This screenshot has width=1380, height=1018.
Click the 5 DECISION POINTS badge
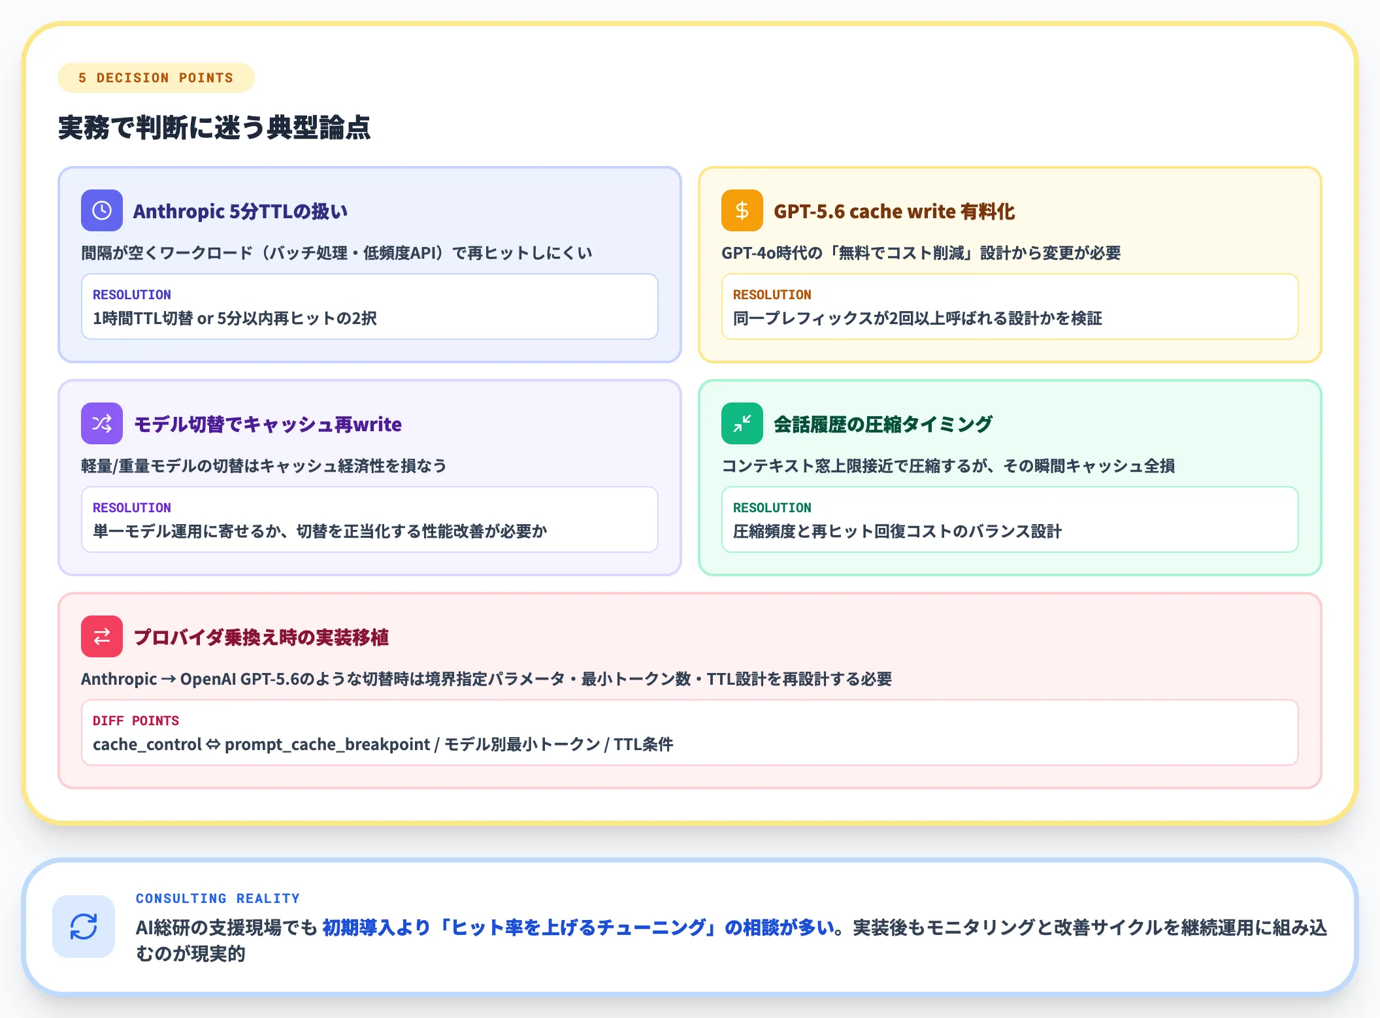click(156, 78)
